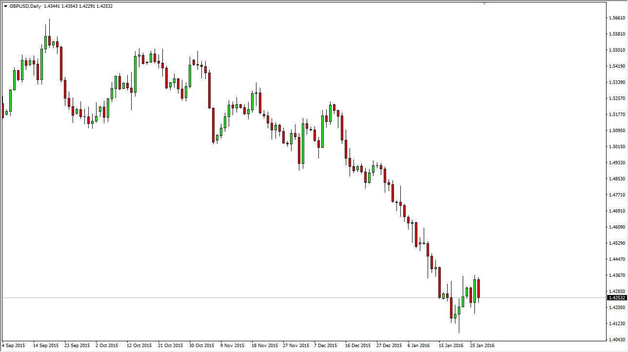Screen dimensions: 628x352
Task: Open the chart context dropdown beside GBPUSD,Daily
Action: 5,7
